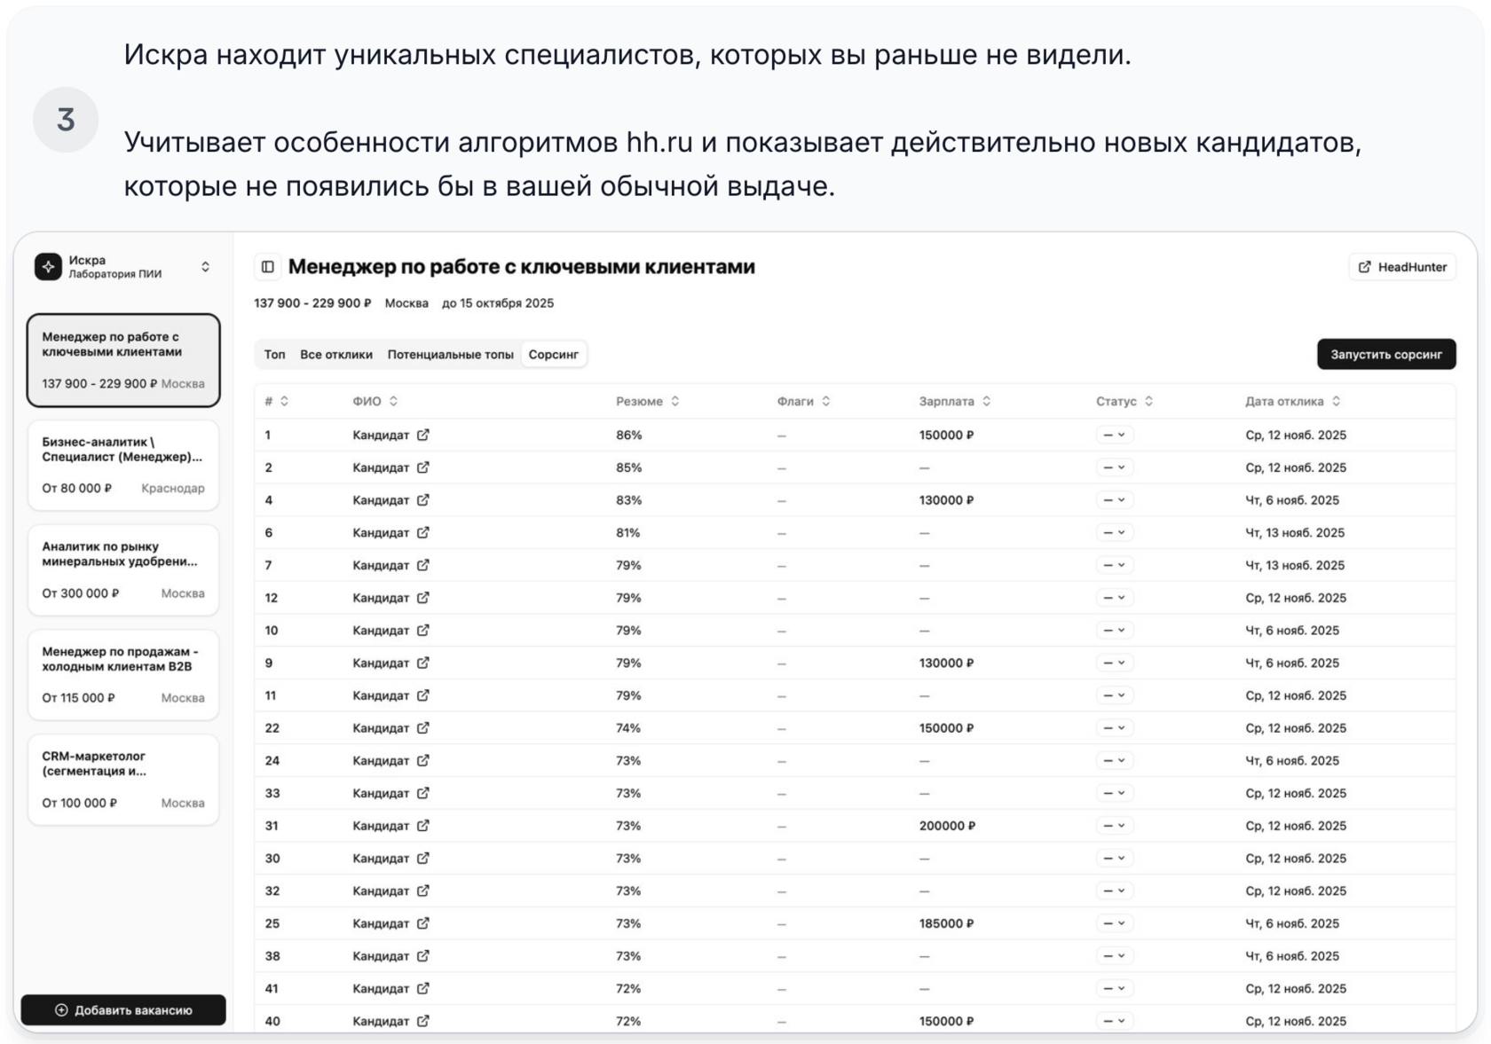
Task: Sort the table by Флаги
Action: coord(804,402)
